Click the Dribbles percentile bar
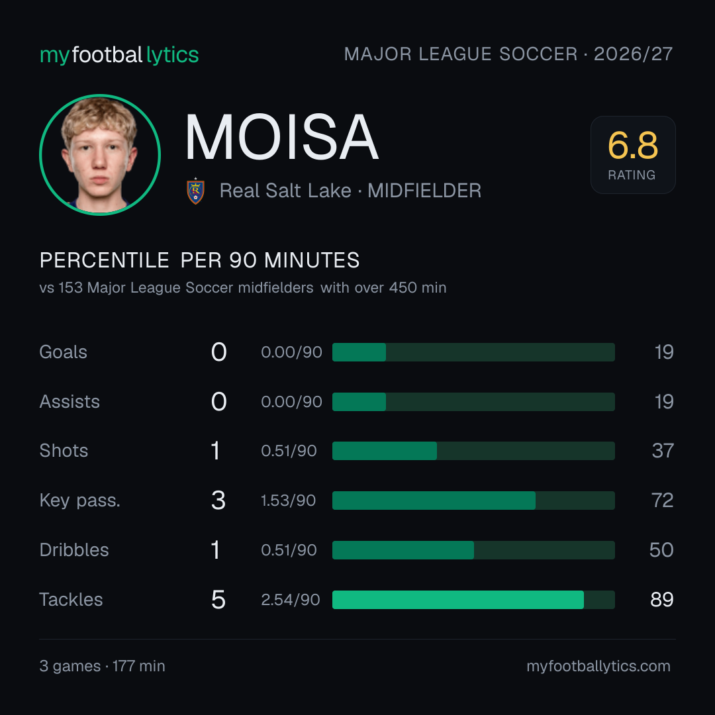The height and width of the screenshot is (715, 715). point(473,550)
